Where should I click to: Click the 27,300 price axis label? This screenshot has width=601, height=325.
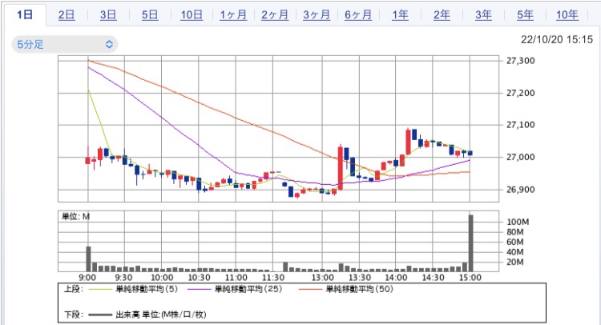[x=521, y=61]
